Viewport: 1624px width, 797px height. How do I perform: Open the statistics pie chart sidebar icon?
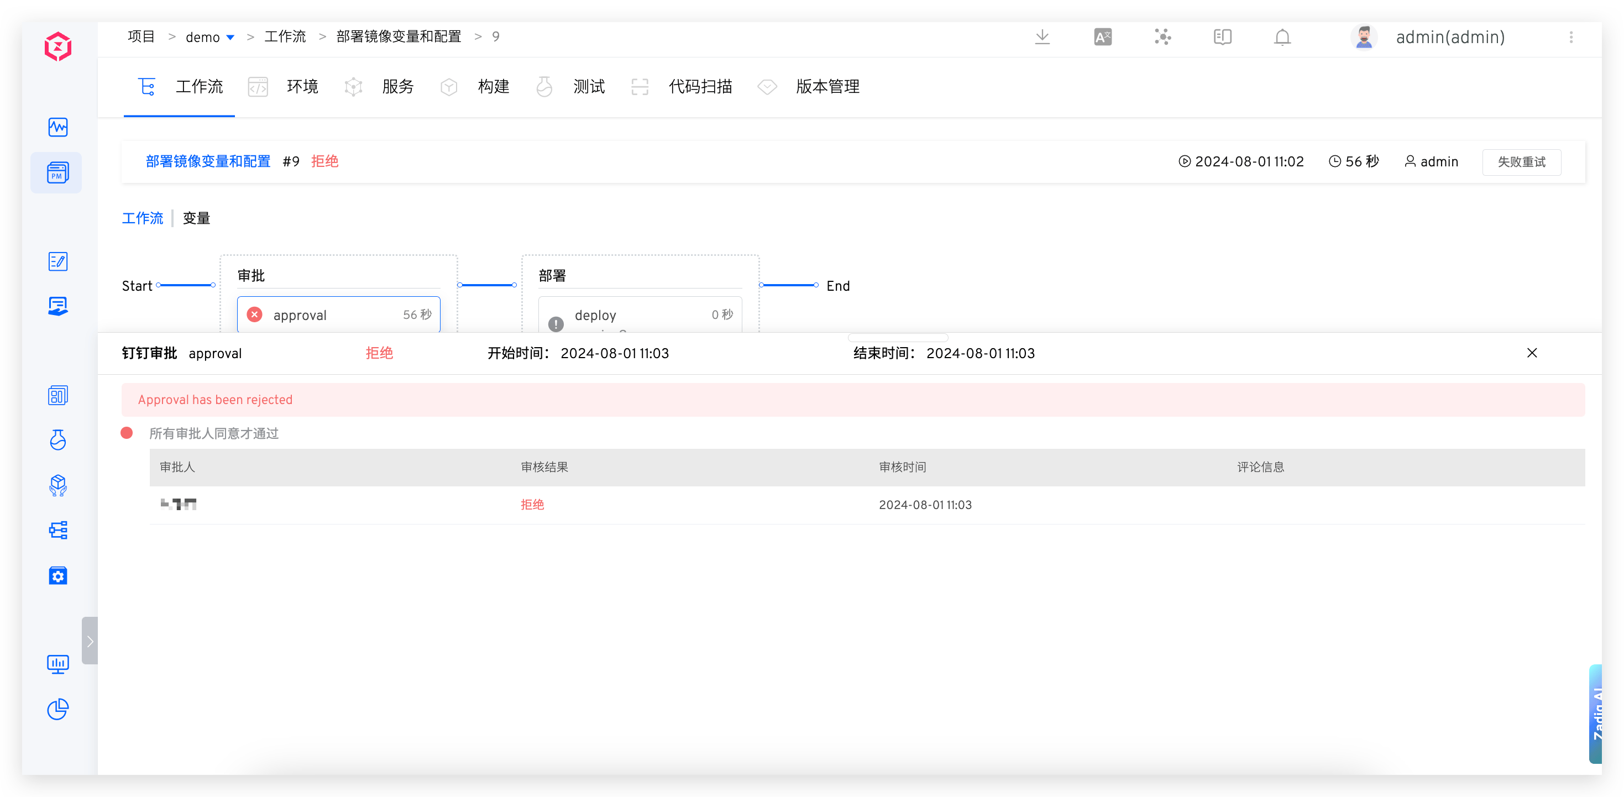(57, 709)
